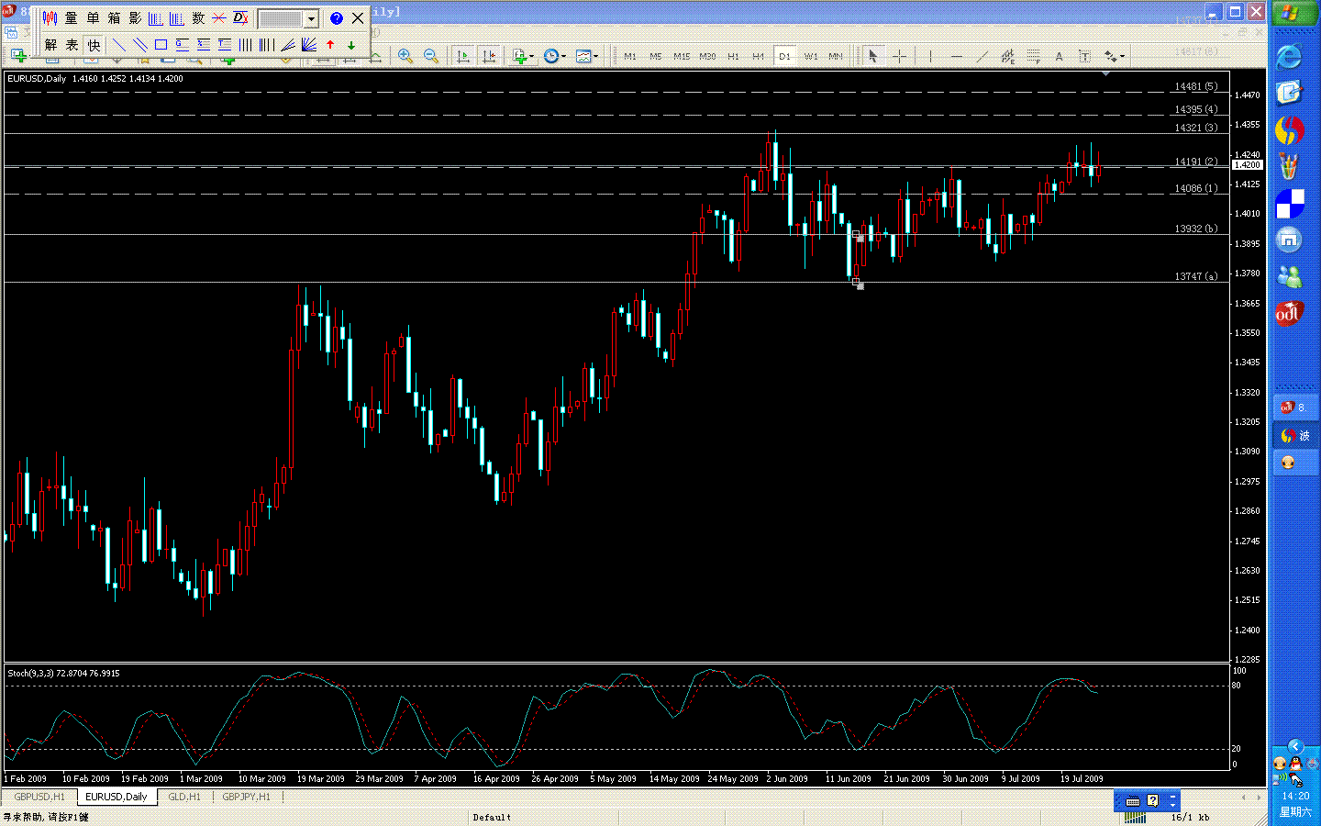
Task: Click the green down arrow icon
Action: point(351,45)
